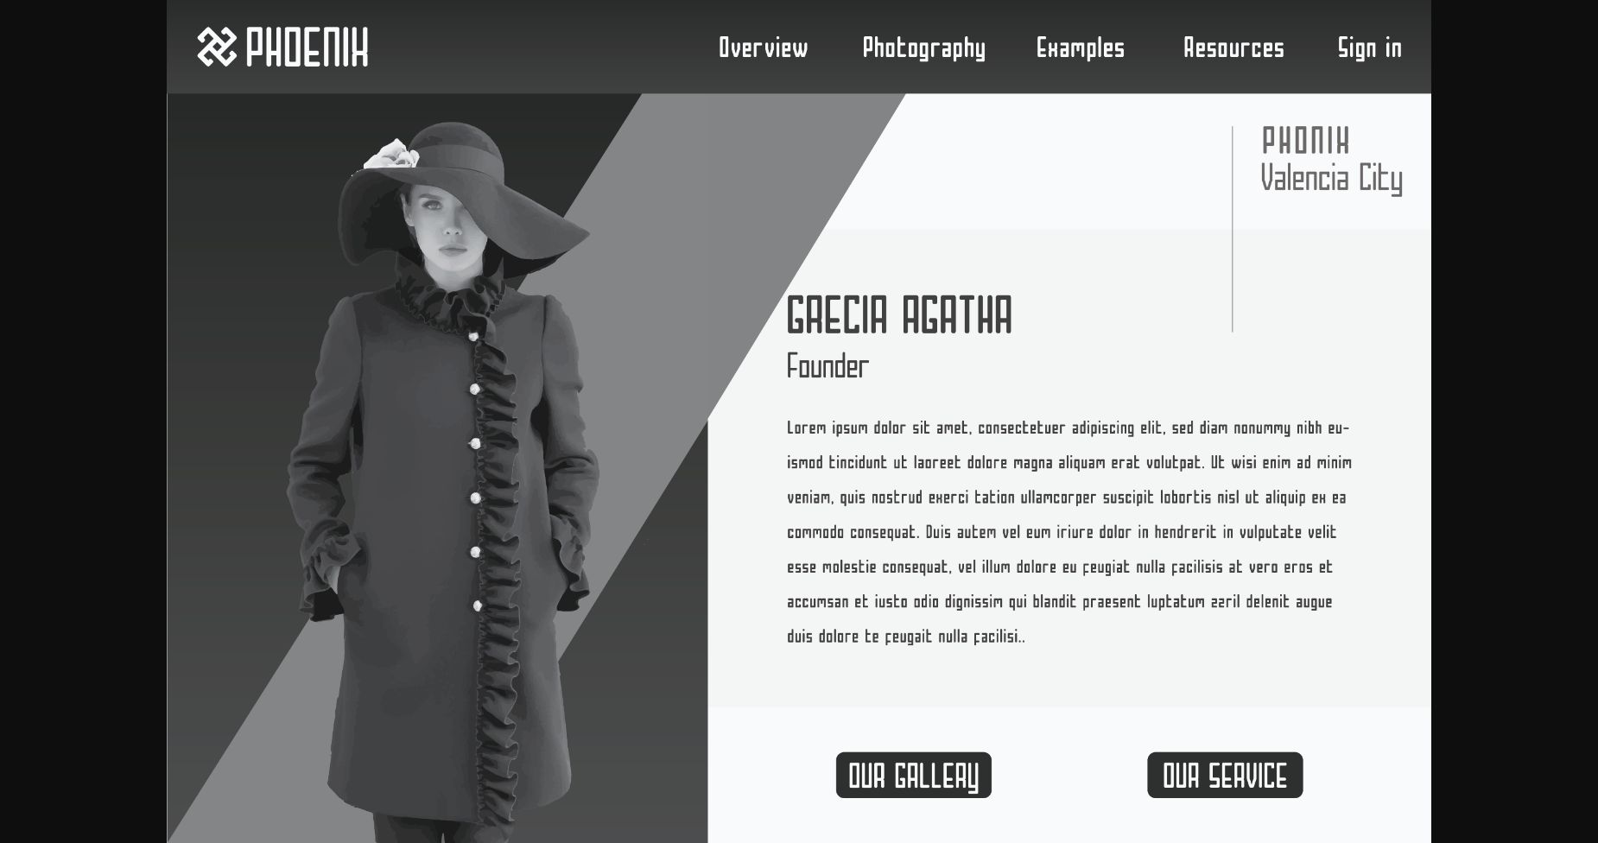Select Examples in the navigation bar
The width and height of the screenshot is (1598, 843).
(x=1081, y=48)
